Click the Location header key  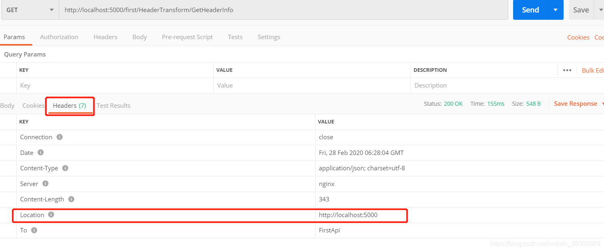coord(32,215)
